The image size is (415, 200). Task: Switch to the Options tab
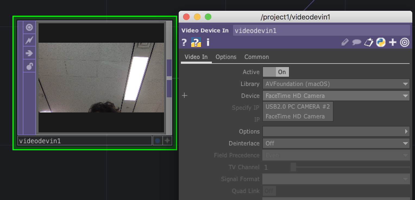[x=226, y=57]
